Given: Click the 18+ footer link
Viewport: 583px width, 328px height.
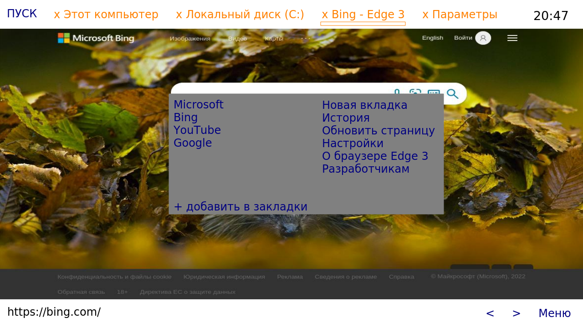Looking at the screenshot, I should (x=122, y=292).
